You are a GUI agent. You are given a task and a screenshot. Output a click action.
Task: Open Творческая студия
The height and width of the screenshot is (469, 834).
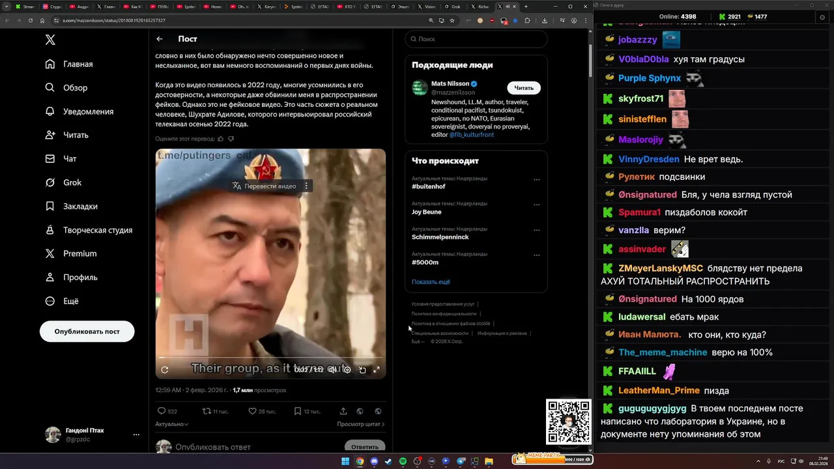tap(89, 230)
